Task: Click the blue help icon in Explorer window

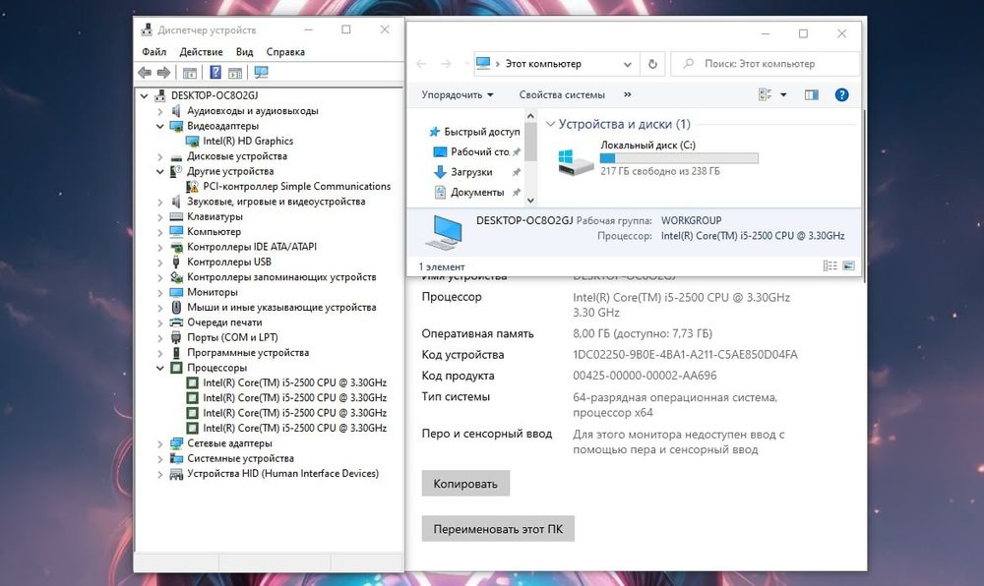Action: [x=841, y=94]
